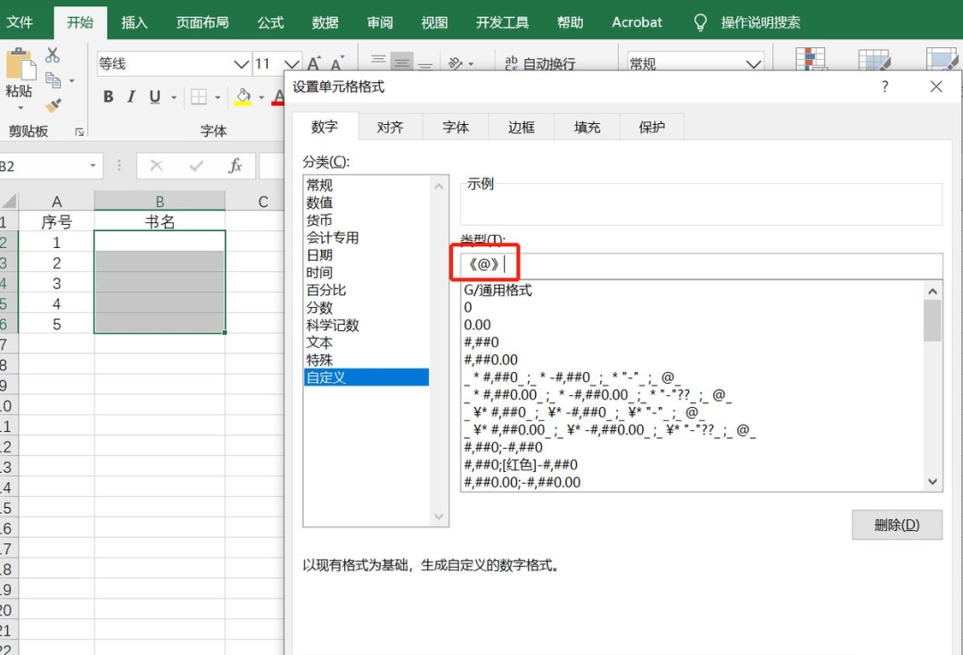
Task: Switch to the 填充 dialog tab
Action: coord(587,128)
